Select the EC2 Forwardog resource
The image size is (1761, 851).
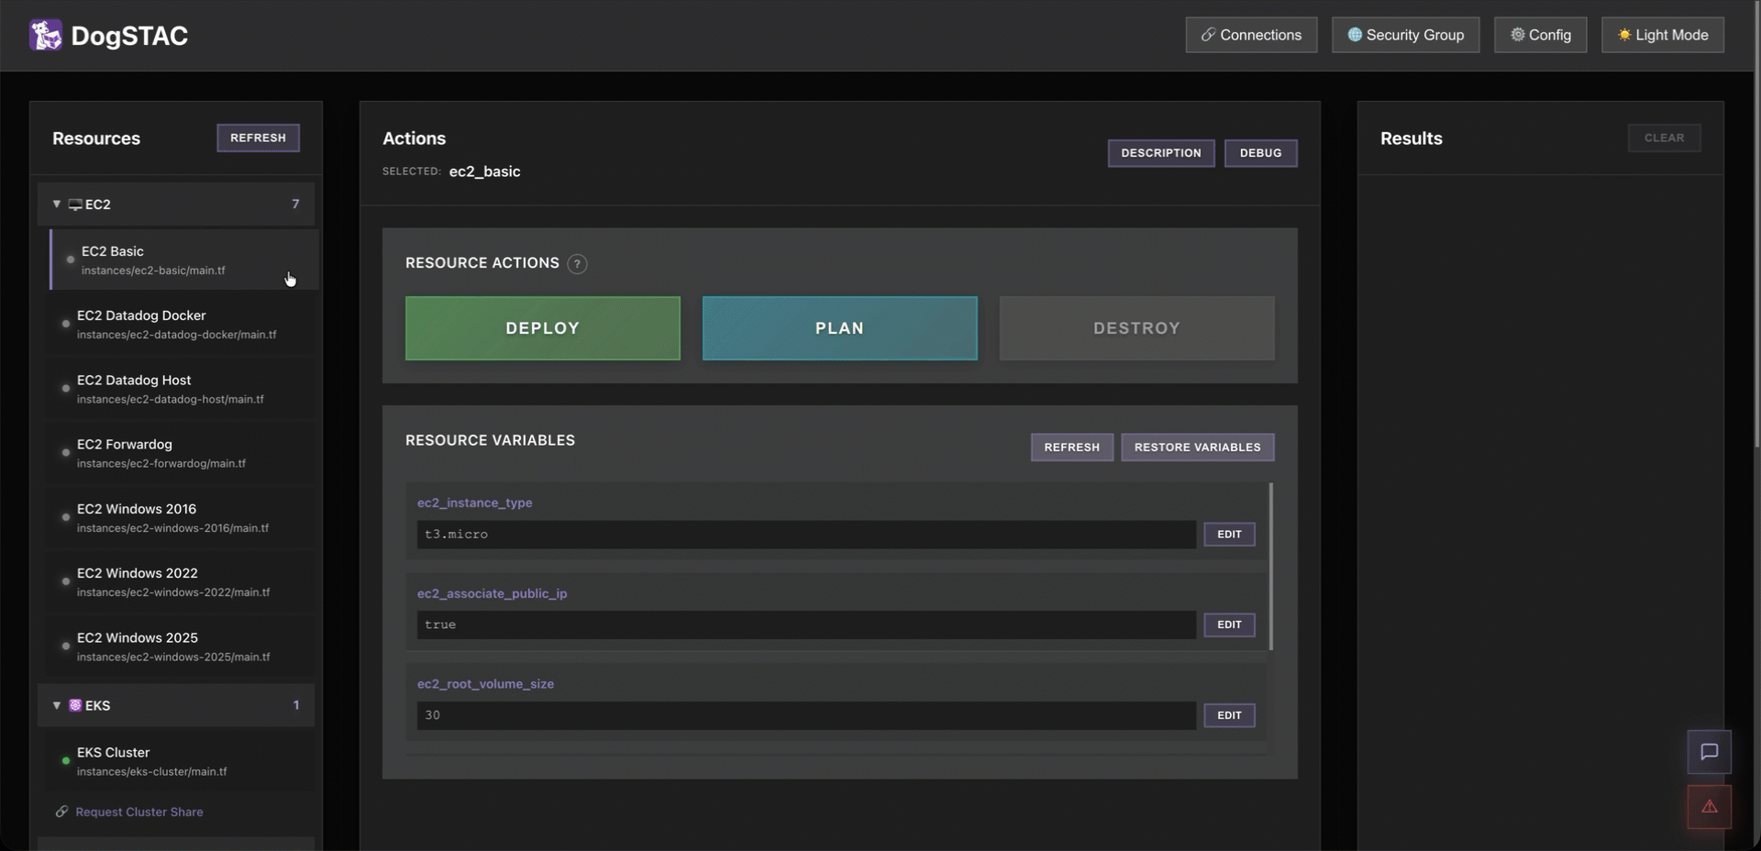pos(180,453)
